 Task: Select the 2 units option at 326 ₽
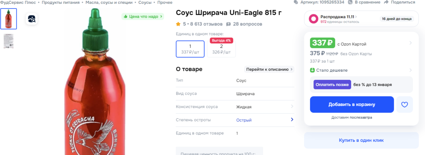tap(221, 49)
